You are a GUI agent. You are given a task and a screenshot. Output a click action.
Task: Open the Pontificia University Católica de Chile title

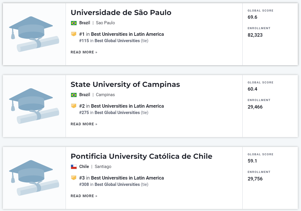[x=142, y=156]
